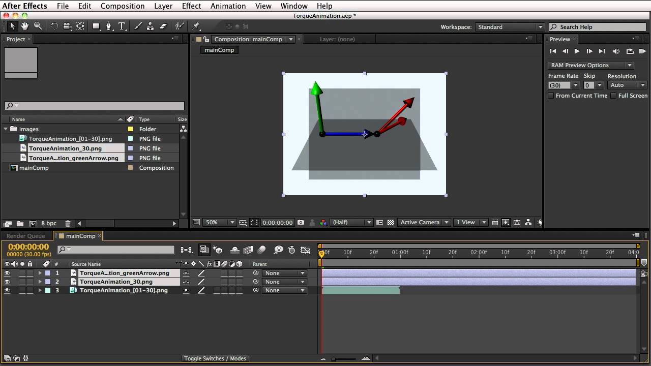Open the 1 View layout dropdown
This screenshot has height=366, width=651.
click(x=470, y=222)
